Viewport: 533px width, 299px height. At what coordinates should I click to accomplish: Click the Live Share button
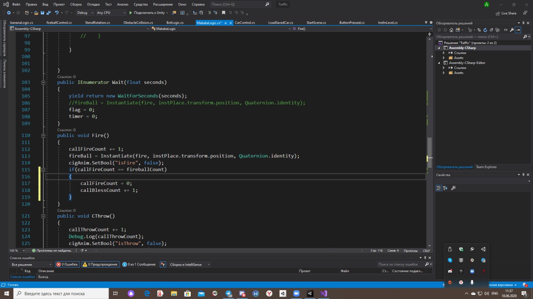[x=506, y=13]
